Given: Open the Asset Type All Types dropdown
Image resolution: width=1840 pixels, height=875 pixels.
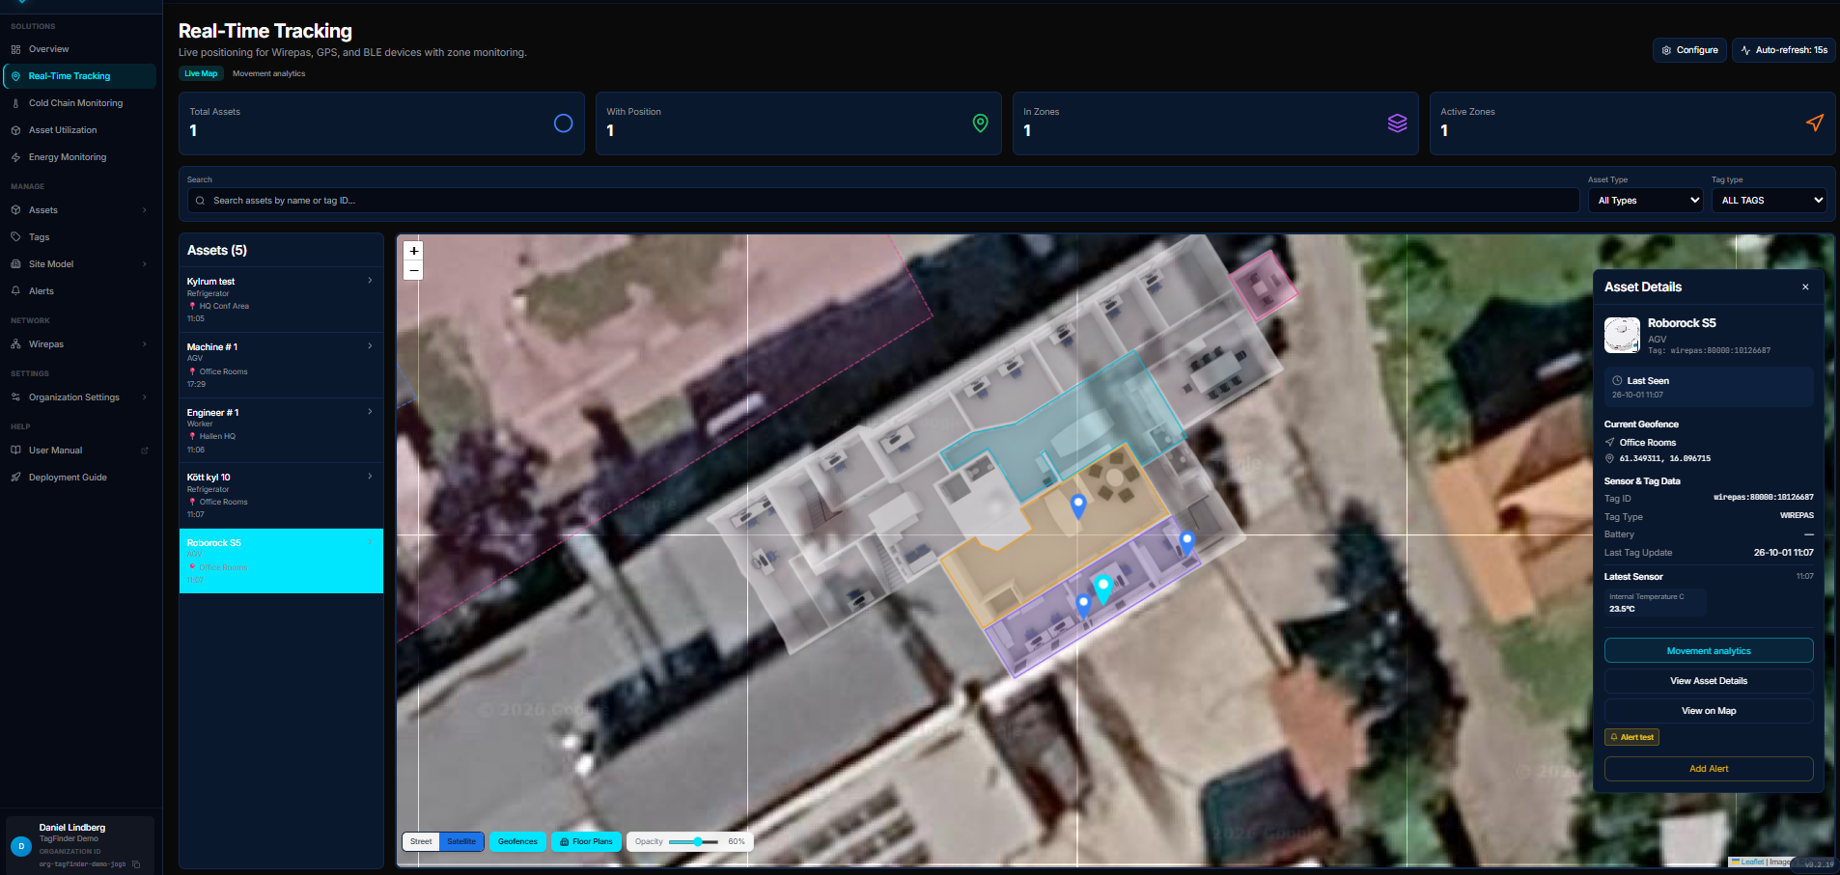Looking at the screenshot, I should tap(1648, 201).
